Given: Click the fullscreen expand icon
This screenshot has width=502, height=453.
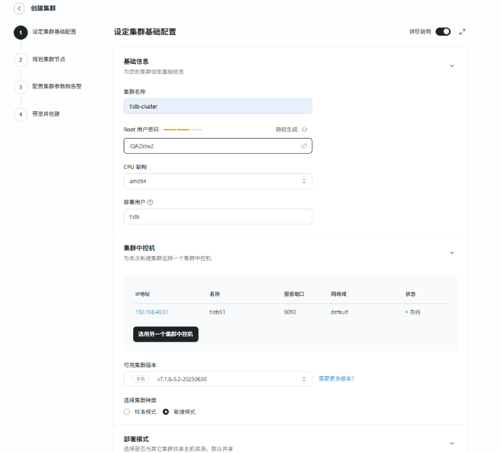Looking at the screenshot, I should (462, 32).
